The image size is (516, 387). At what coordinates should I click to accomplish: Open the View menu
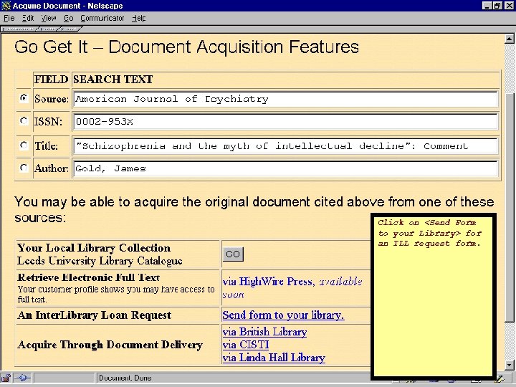click(x=49, y=18)
